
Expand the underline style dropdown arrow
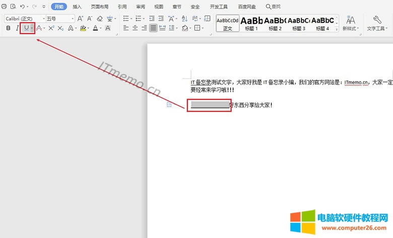click(32, 28)
